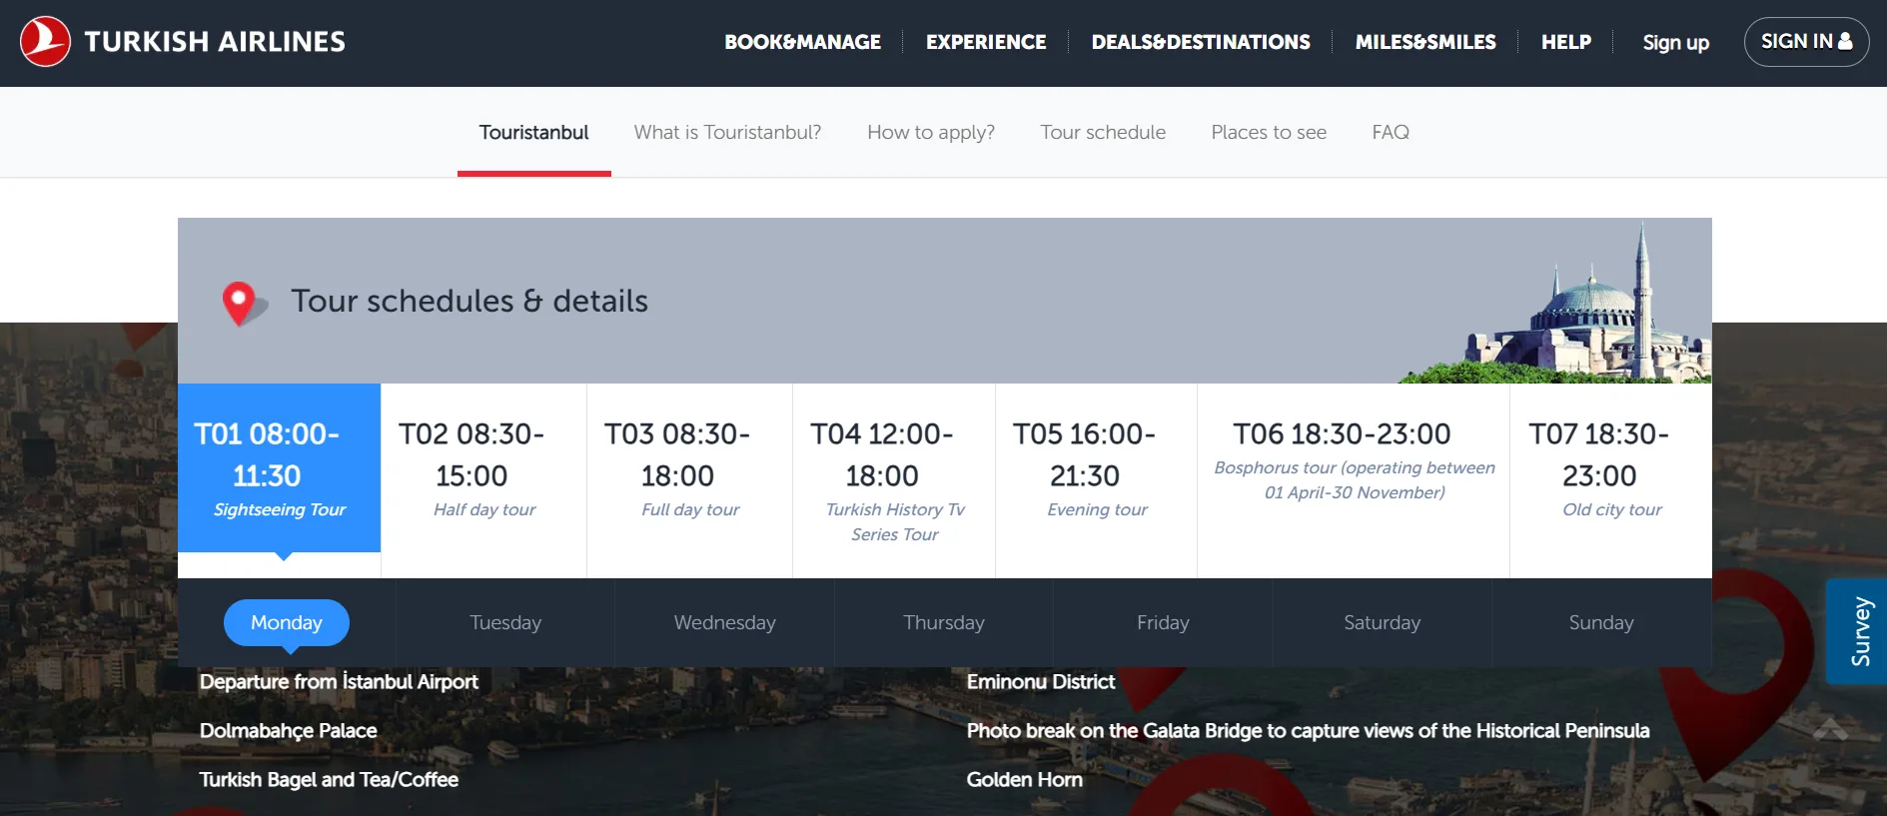The image size is (1887, 816).
Task: Open the Sign up link
Action: (x=1675, y=42)
